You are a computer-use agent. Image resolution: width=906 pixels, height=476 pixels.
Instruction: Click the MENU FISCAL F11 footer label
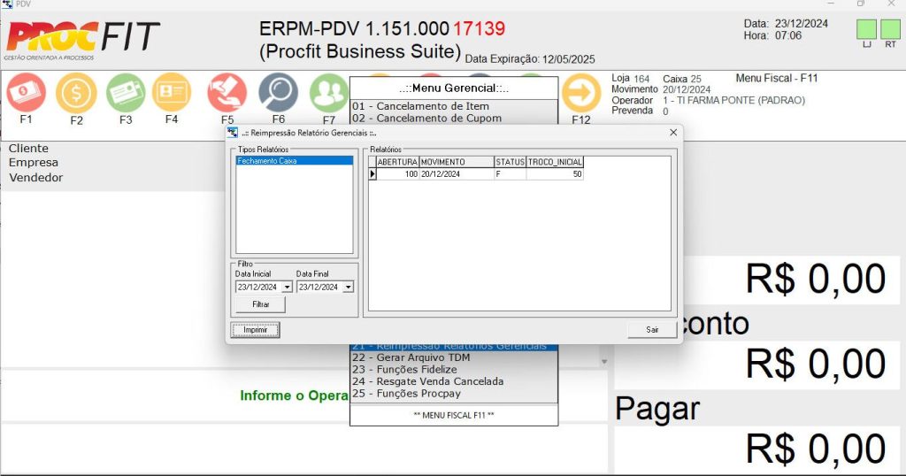pos(454,415)
